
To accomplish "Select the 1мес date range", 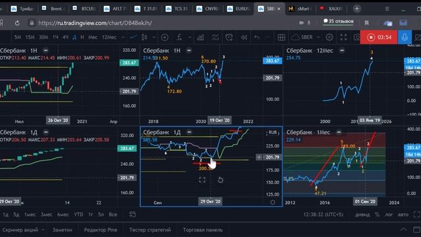I will [30, 215].
